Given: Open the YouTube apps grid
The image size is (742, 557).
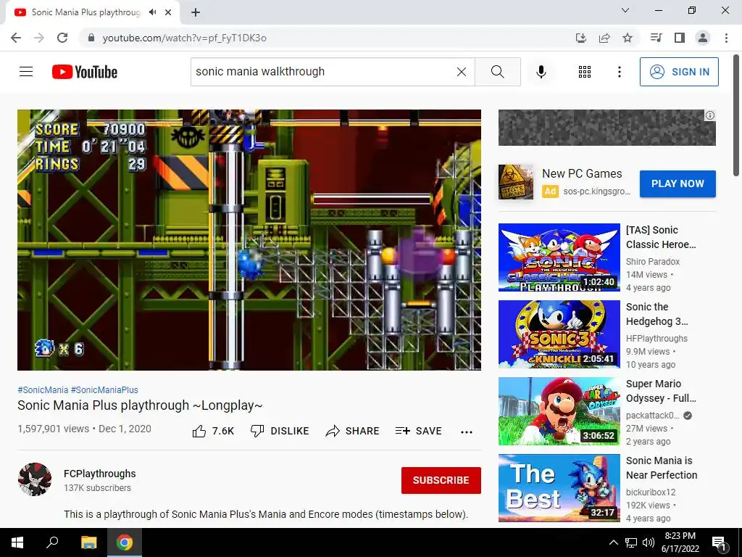Looking at the screenshot, I should (585, 72).
